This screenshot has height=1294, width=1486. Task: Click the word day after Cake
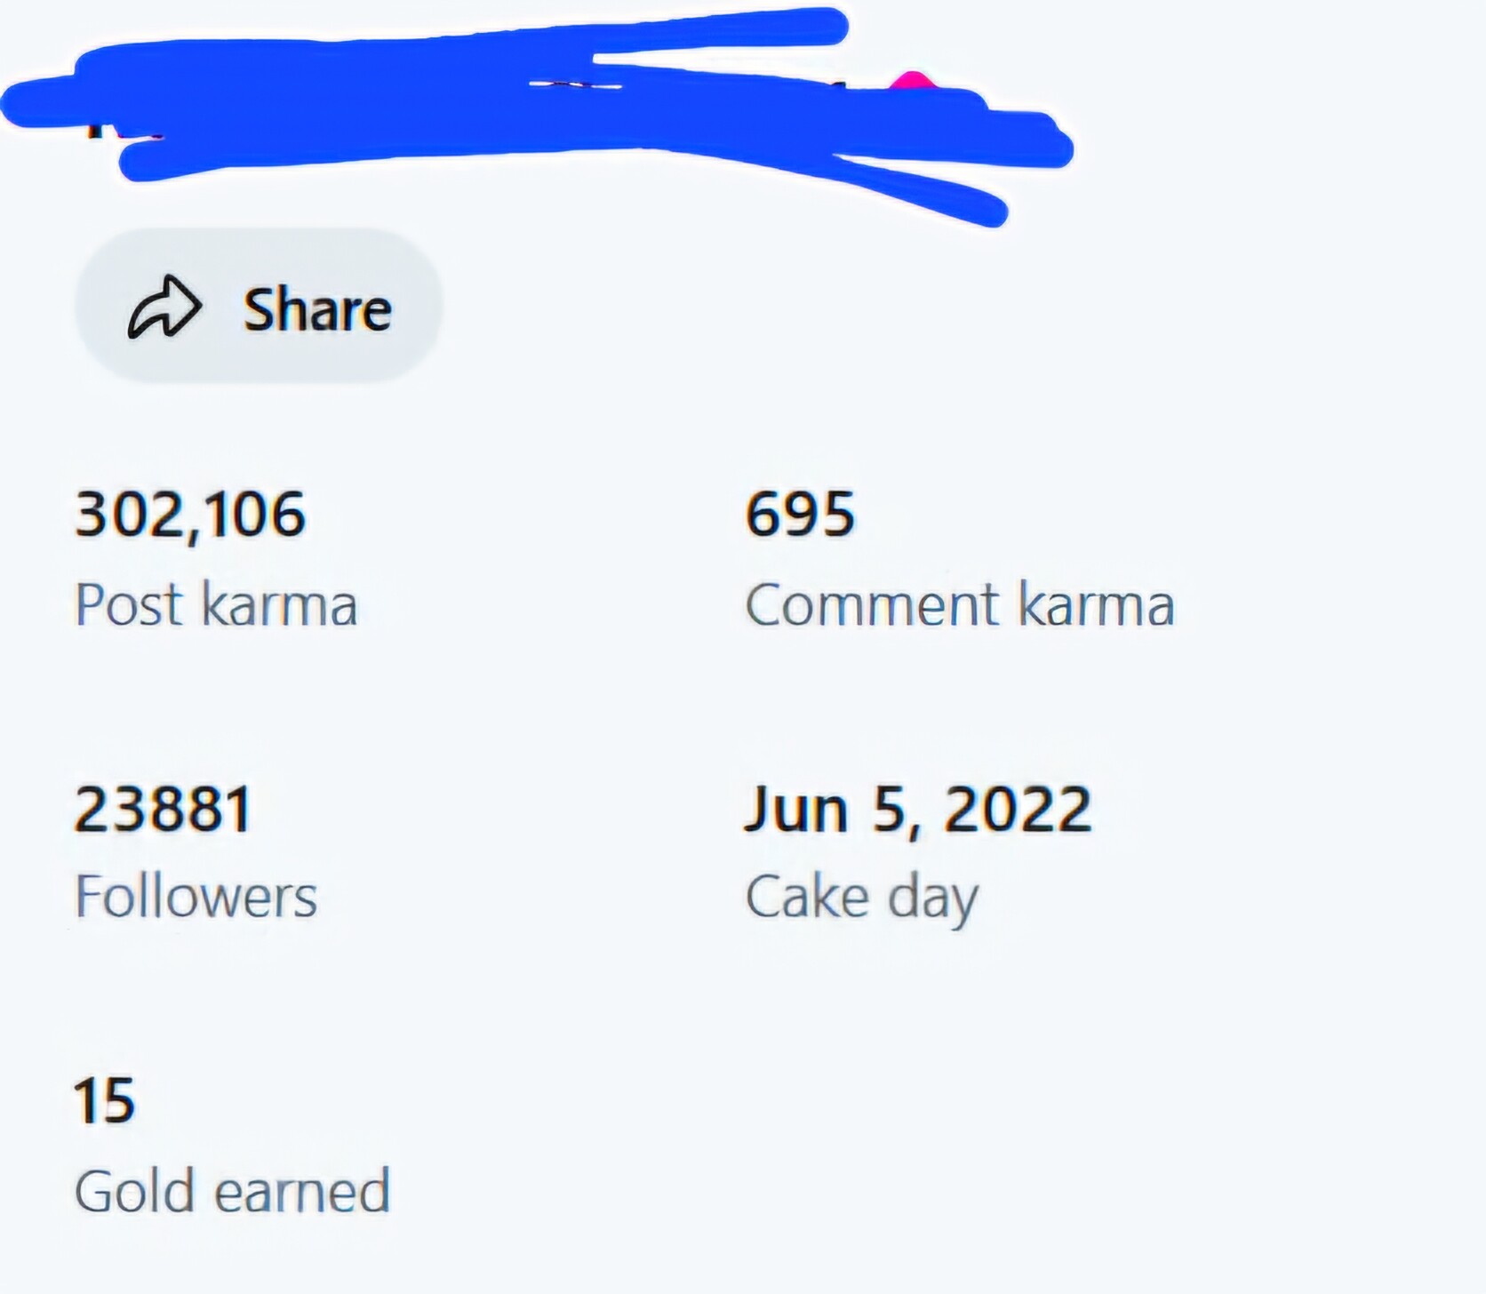click(933, 900)
